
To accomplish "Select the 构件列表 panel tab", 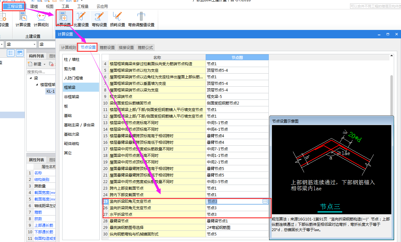I will [37, 56].
